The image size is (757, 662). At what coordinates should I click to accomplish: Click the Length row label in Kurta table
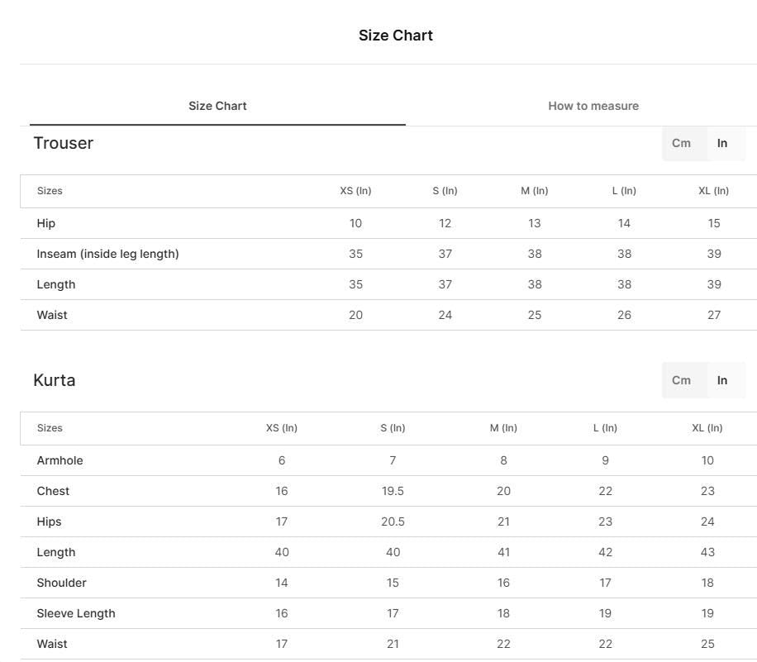pyautogui.click(x=56, y=552)
